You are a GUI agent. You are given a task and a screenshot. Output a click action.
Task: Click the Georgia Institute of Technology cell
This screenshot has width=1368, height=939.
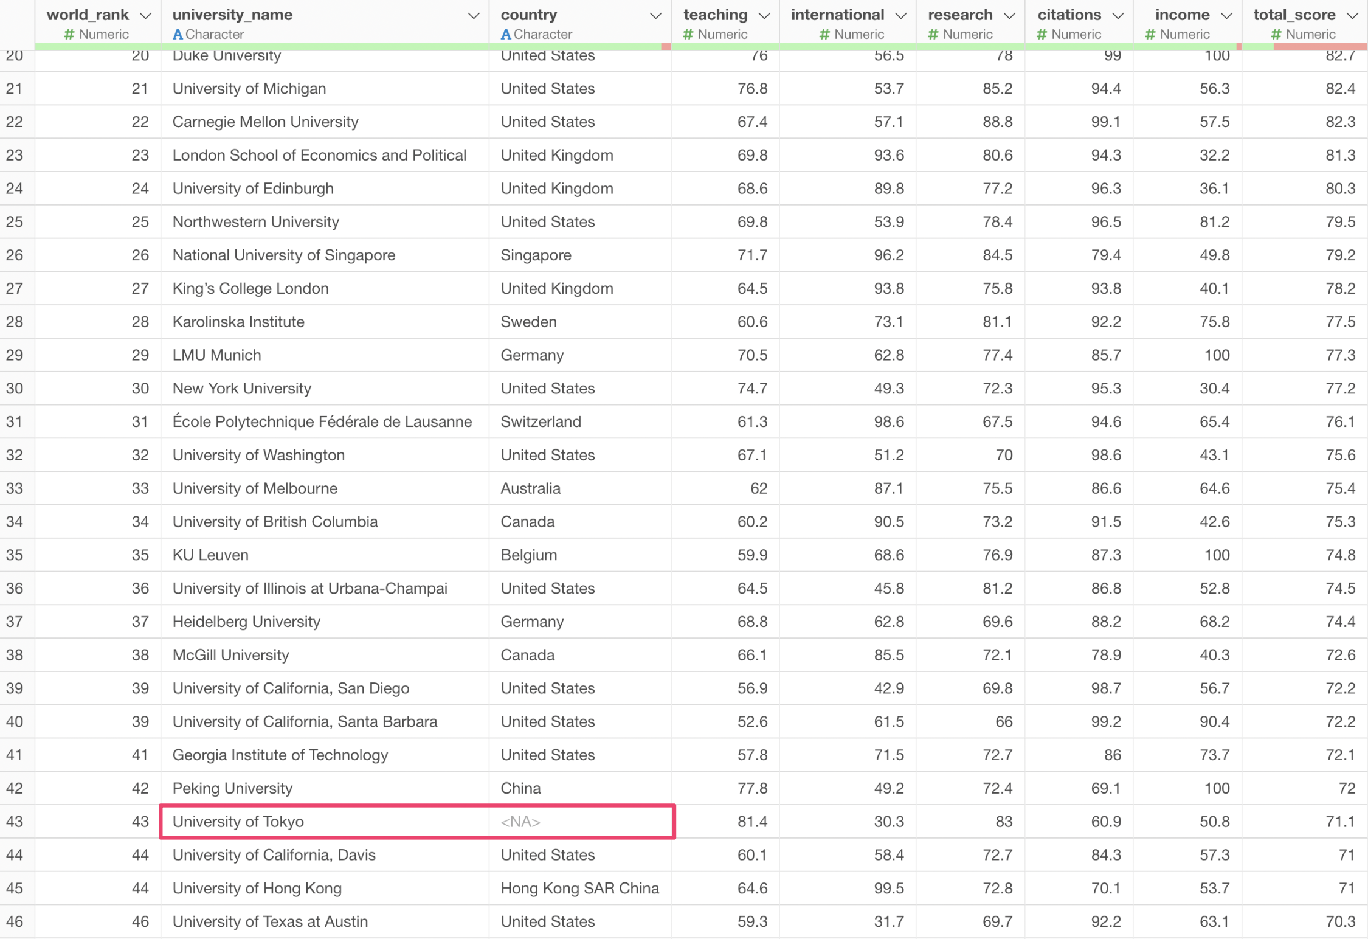pos(325,755)
